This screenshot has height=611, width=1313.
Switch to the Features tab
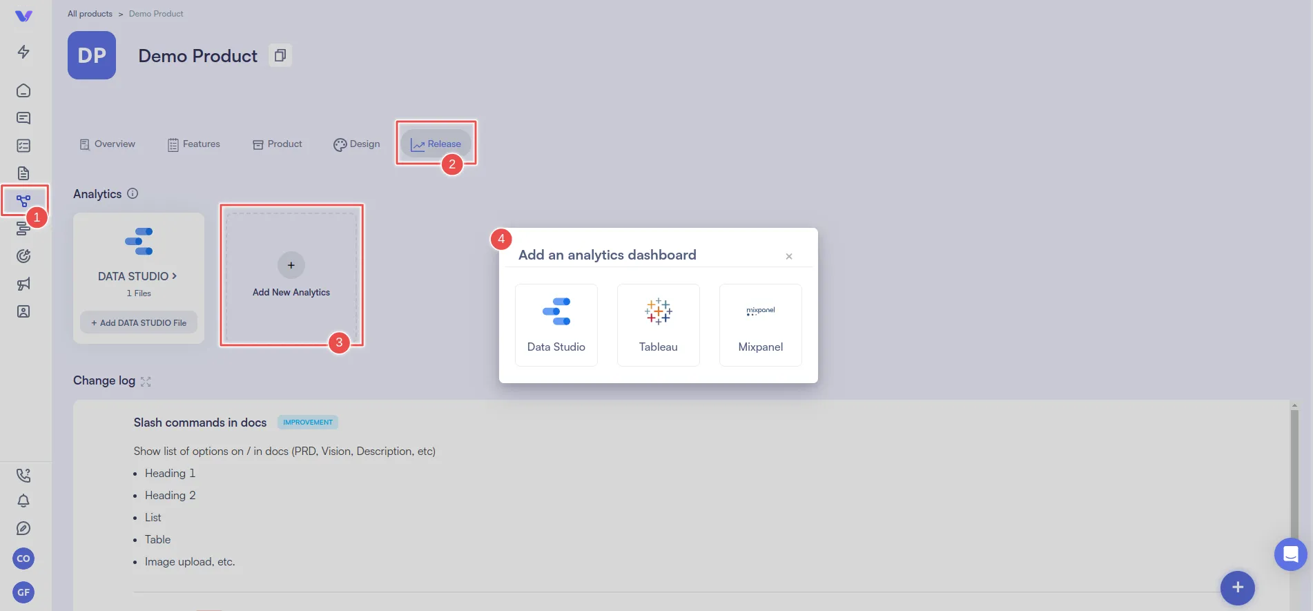click(194, 144)
